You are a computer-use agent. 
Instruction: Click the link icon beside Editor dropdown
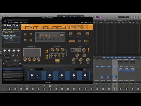pos(91,22)
